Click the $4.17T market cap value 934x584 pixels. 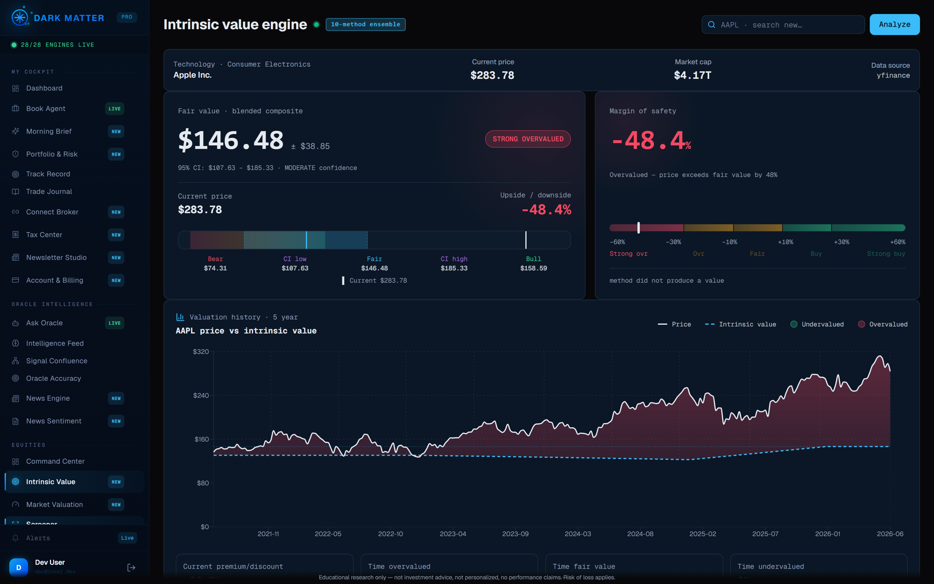(693, 75)
